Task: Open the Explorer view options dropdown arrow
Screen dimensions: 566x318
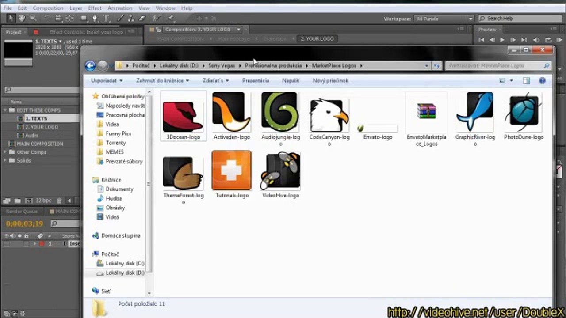Action: point(512,81)
